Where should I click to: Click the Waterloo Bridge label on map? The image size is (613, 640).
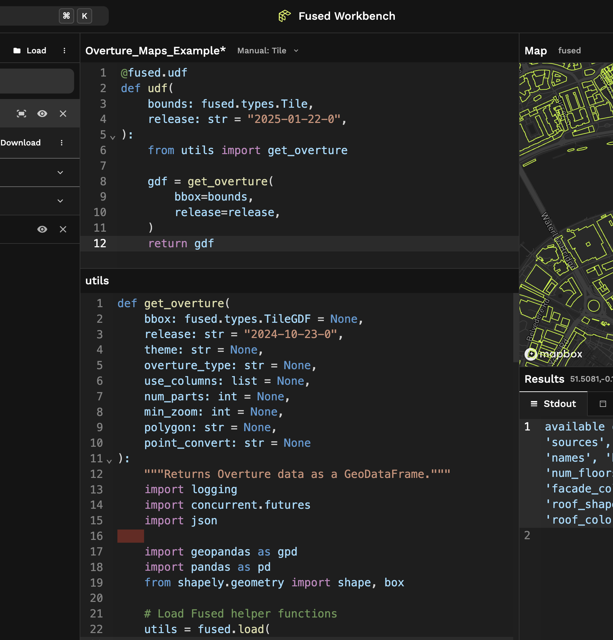(x=559, y=240)
